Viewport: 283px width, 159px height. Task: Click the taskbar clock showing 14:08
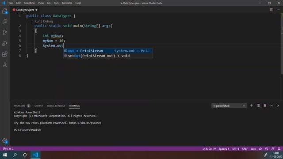276,153
